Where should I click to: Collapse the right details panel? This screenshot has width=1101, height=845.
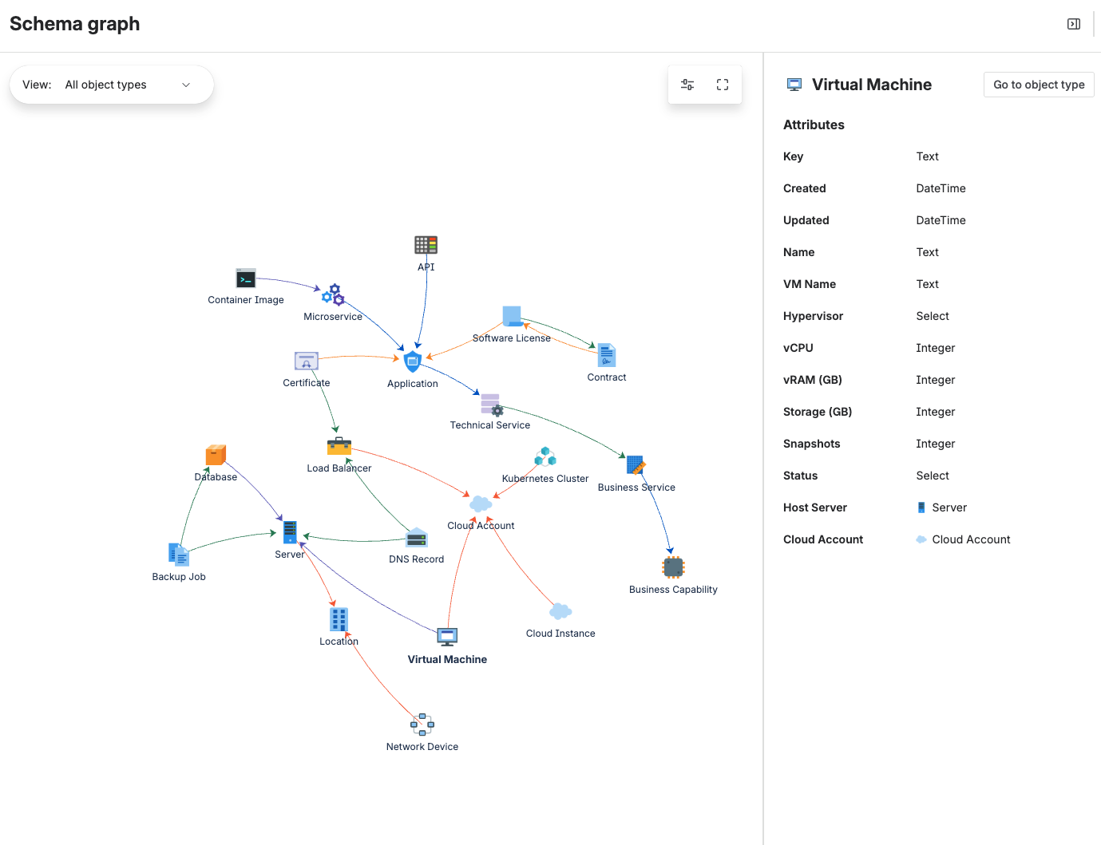pos(1073,23)
